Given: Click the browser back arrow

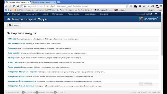Looking at the screenshot, I should tap(6, 6).
